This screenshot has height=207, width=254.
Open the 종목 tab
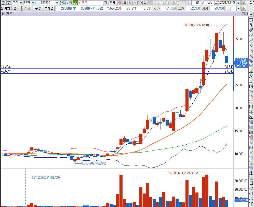click(17, 8)
